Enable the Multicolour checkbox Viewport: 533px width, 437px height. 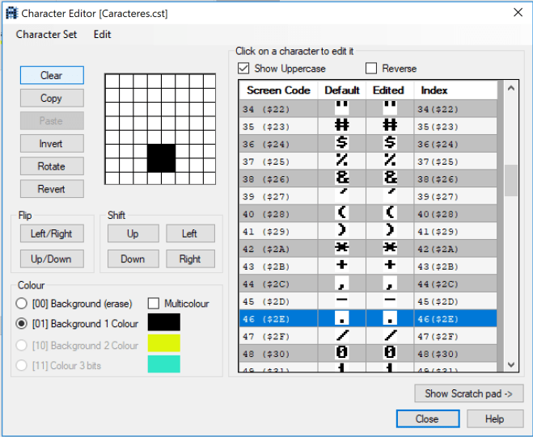pos(154,303)
